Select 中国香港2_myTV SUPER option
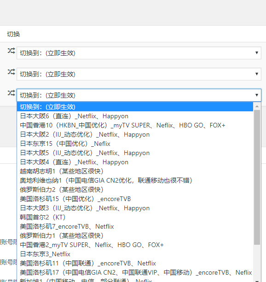This screenshot has width=266, height=282. pos(135,245)
